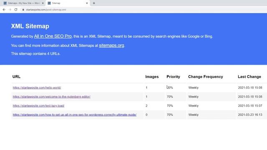Click the browser forward arrow
Viewport: 267px width, 150px height.
pyautogui.click(x=10, y=10)
